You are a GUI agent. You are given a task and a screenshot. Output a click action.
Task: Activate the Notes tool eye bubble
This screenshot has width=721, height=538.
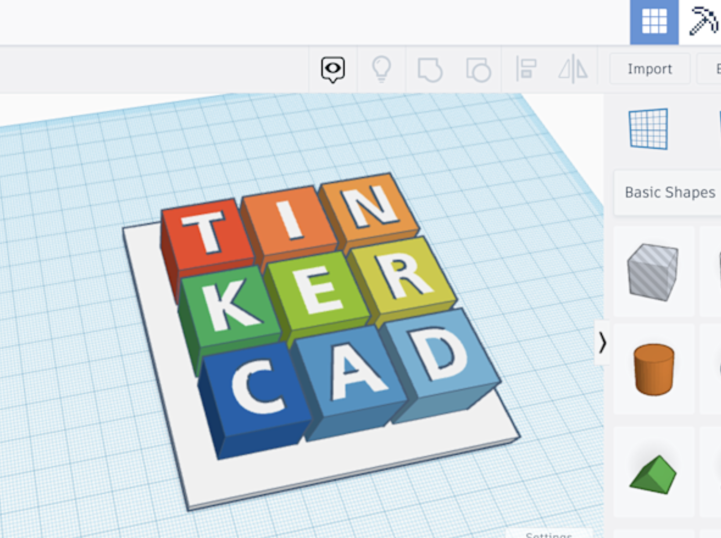[333, 69]
